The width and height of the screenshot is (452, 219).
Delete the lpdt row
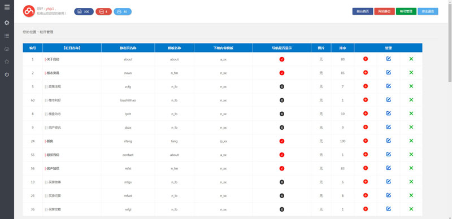click(x=411, y=113)
